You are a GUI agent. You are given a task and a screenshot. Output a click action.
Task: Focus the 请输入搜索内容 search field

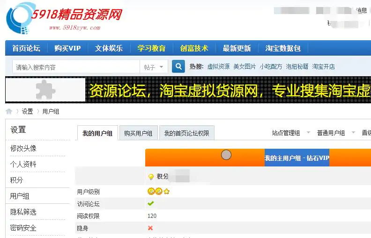(x=76, y=67)
